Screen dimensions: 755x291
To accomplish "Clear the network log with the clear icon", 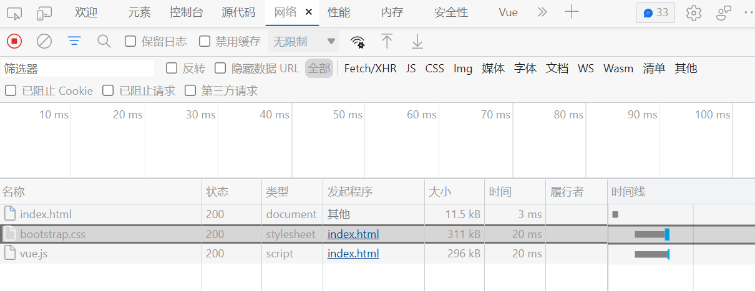I will click(44, 42).
